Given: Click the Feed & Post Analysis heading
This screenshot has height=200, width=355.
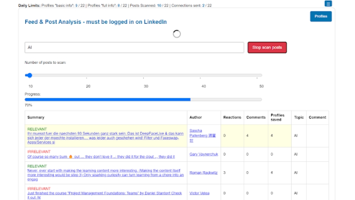Looking at the screenshot, I should pos(95,22).
